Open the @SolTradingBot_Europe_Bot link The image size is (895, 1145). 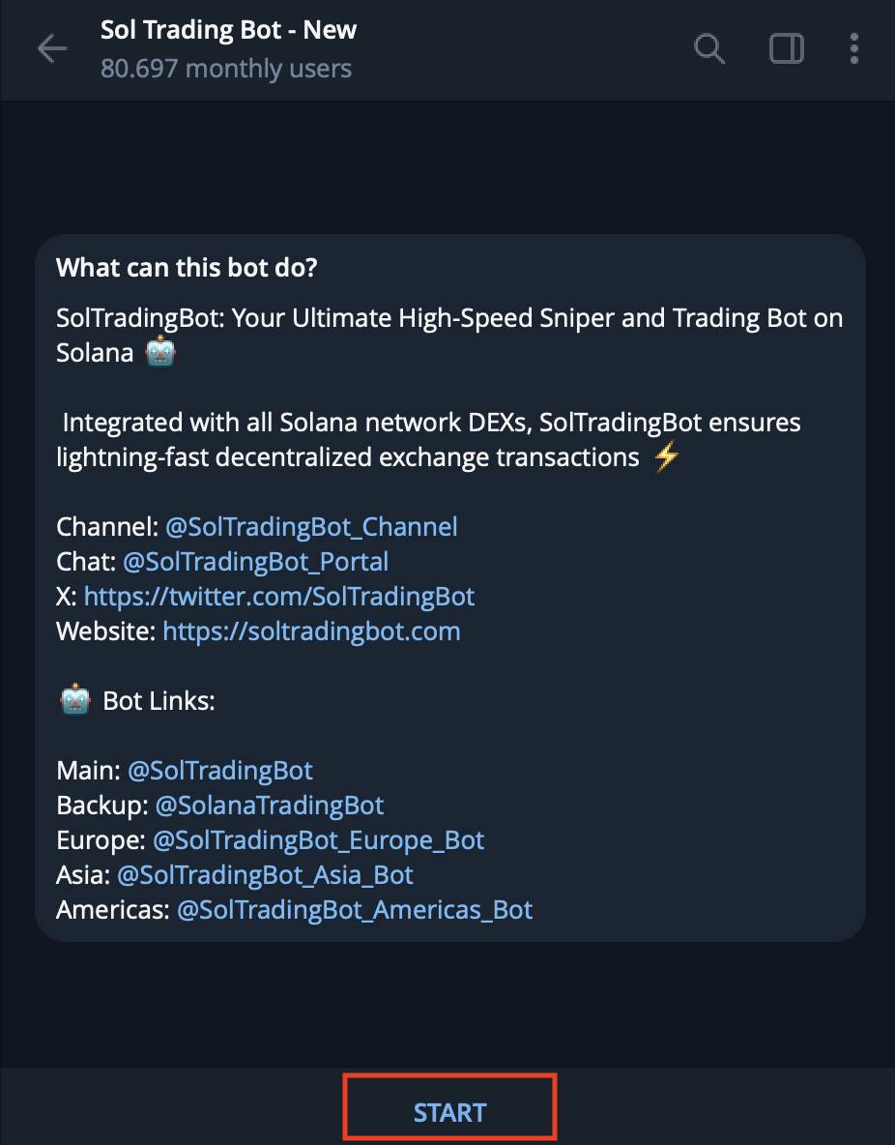point(318,840)
